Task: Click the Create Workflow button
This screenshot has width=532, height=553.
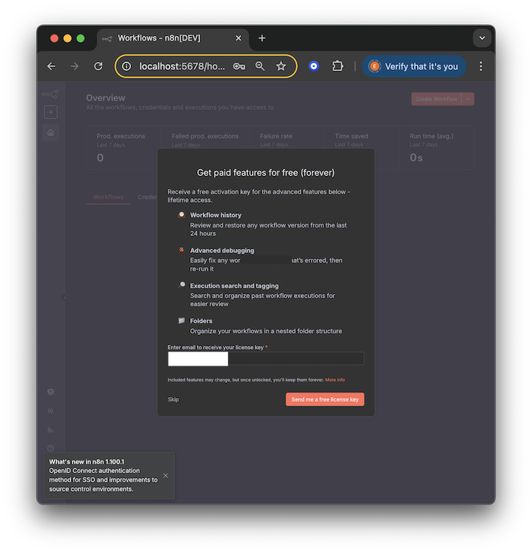Action: 436,99
